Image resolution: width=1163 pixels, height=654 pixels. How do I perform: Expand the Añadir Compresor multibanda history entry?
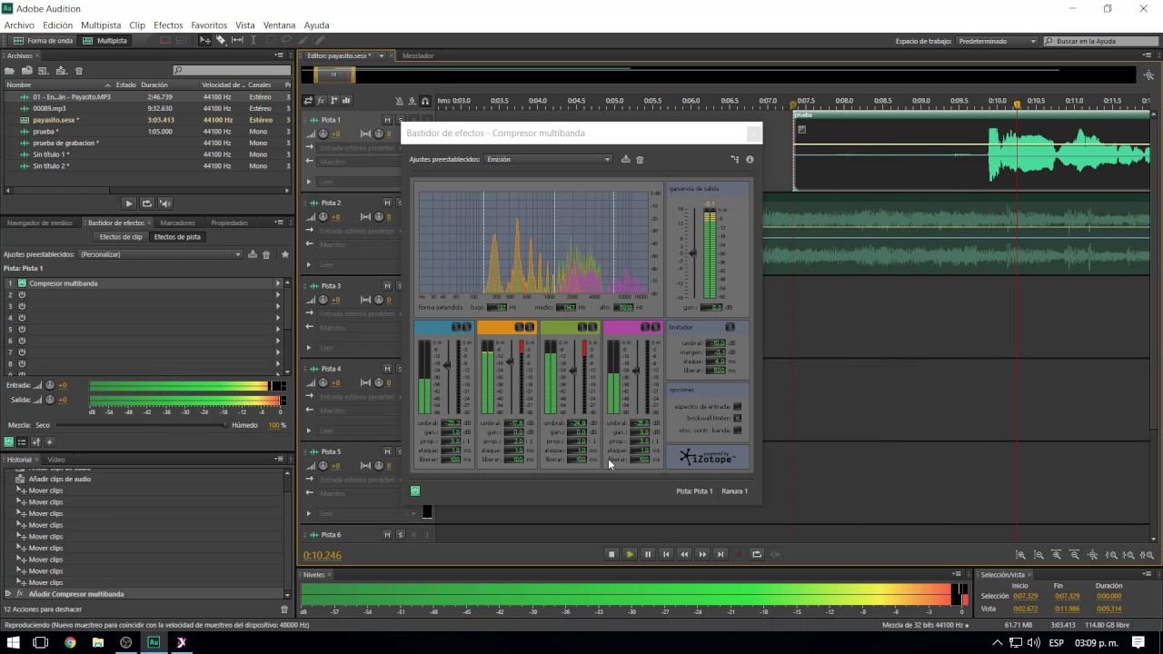point(8,594)
